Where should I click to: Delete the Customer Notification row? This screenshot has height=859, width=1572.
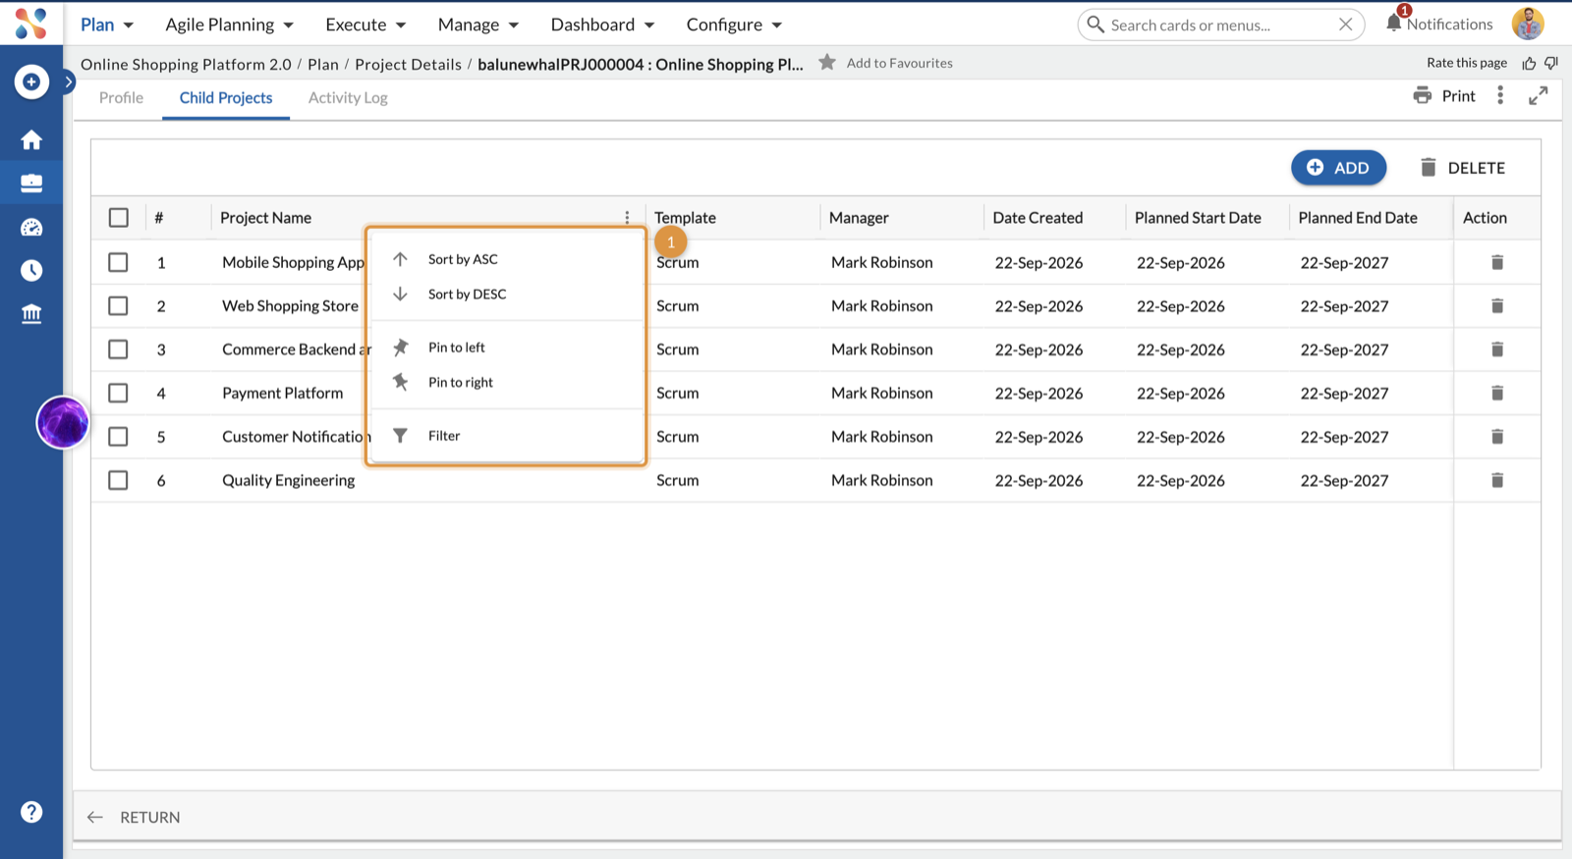click(x=1497, y=436)
